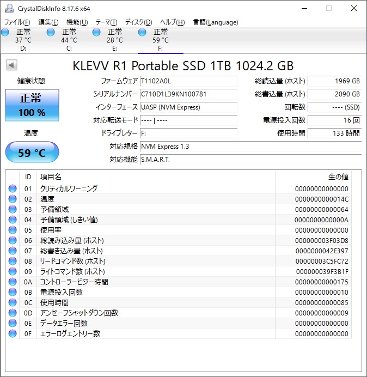
Task: Click status orb for アンセーフシャットダウン回数 row
Action: 13,313
